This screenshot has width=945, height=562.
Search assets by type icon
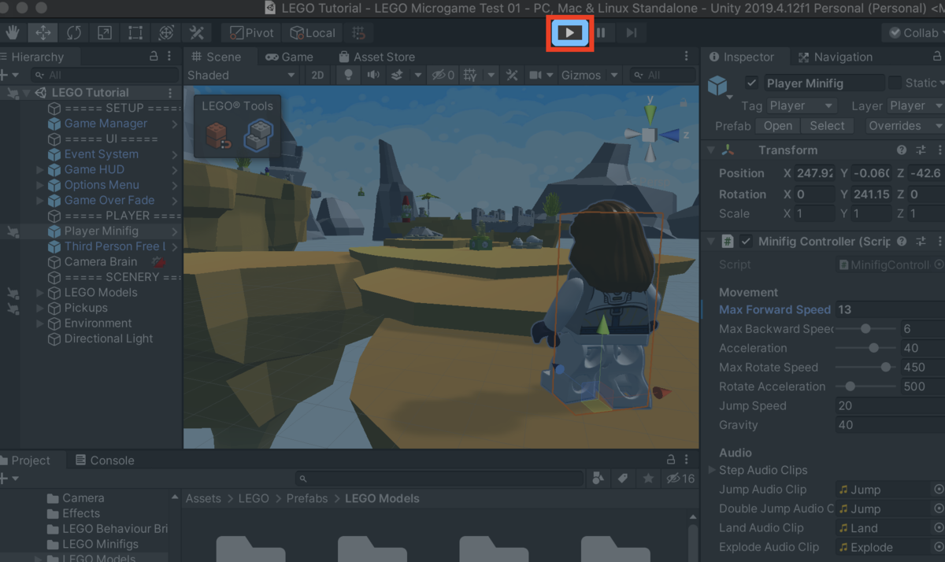(598, 479)
